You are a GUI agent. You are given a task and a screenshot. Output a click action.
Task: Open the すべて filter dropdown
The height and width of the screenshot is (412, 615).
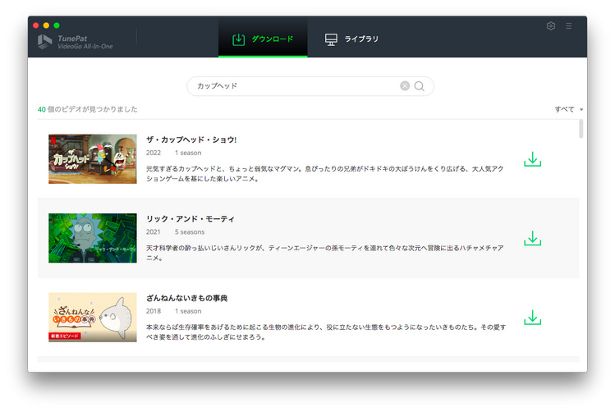(x=569, y=109)
